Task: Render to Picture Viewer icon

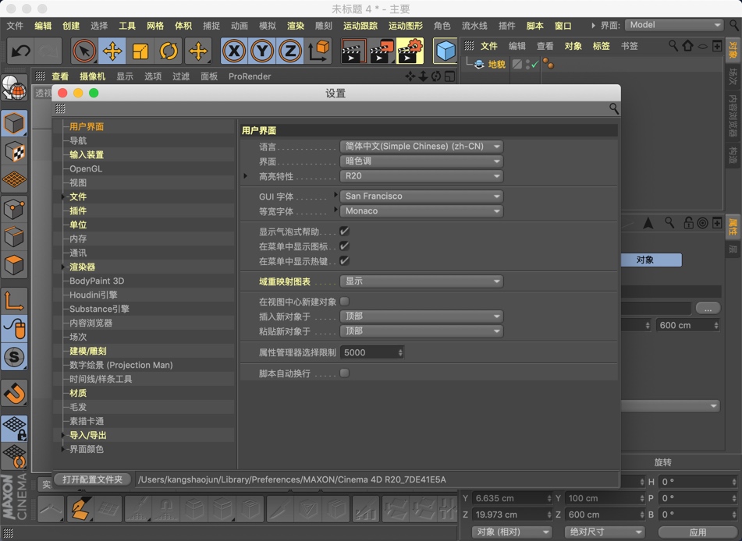Action: (x=382, y=51)
